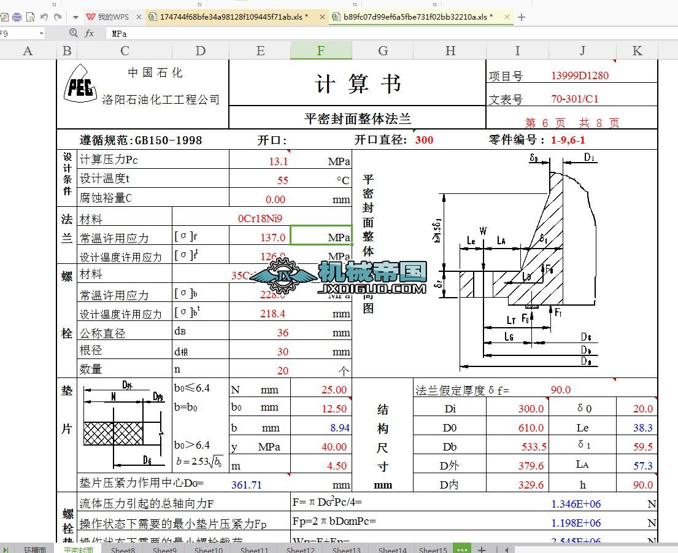Click the fx insert function icon
The image size is (678, 553).
click(89, 33)
